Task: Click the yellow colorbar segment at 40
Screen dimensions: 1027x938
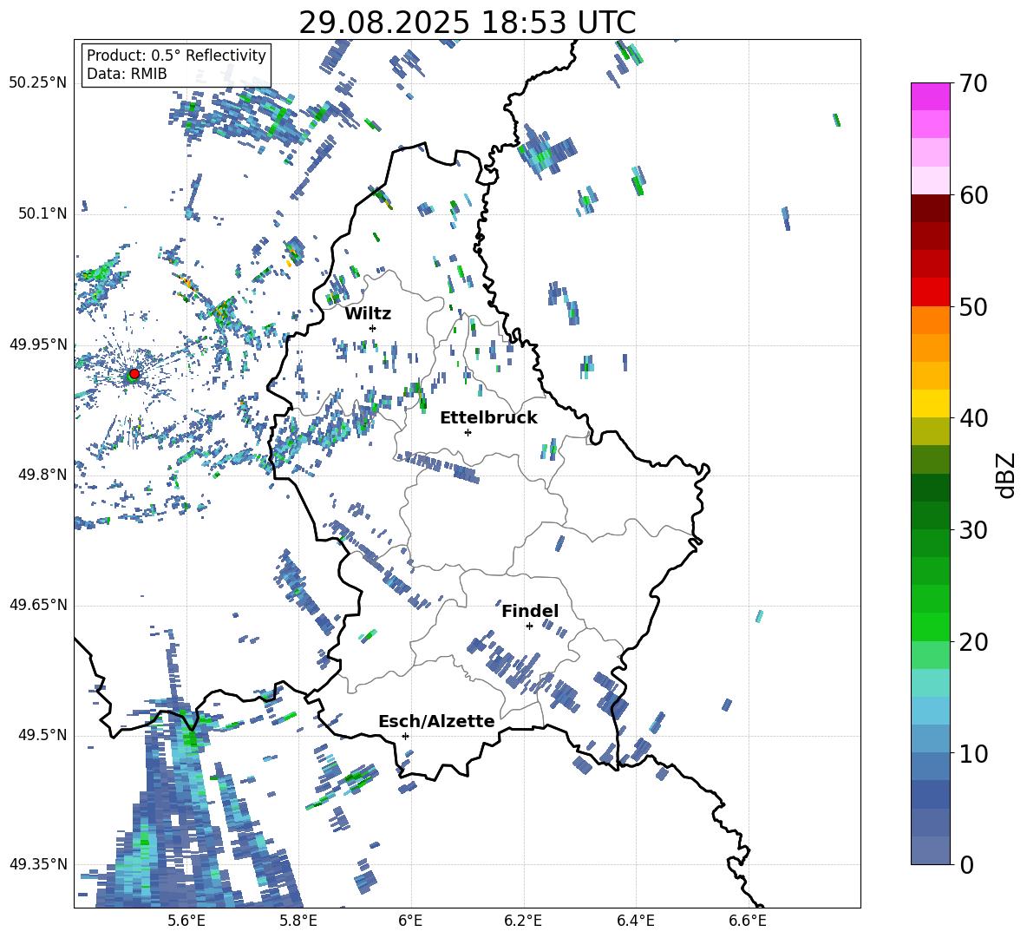Action: pyautogui.click(x=930, y=403)
